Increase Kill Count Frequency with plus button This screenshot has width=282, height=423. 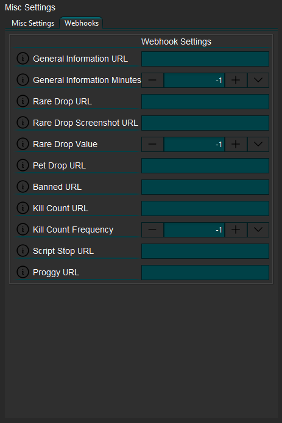click(x=236, y=230)
